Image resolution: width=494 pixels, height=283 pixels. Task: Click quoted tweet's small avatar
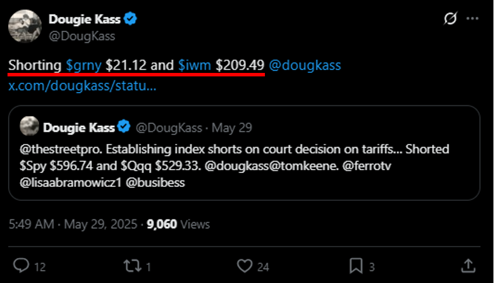coord(29,126)
